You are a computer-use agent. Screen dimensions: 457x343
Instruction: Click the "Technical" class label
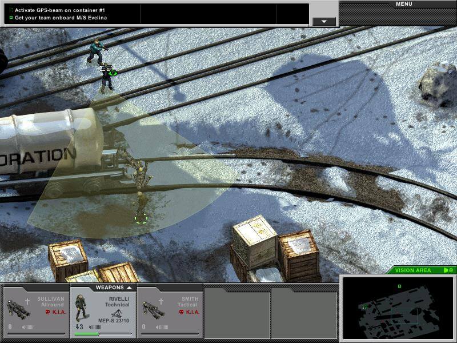tap(117, 305)
